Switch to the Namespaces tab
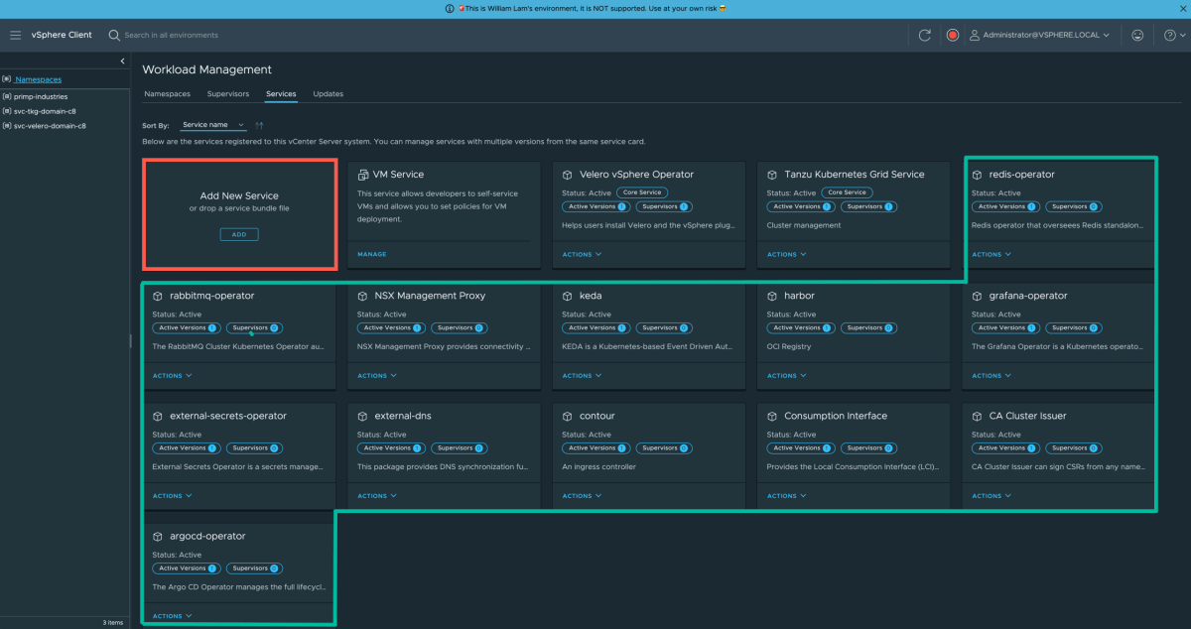 pyautogui.click(x=167, y=94)
